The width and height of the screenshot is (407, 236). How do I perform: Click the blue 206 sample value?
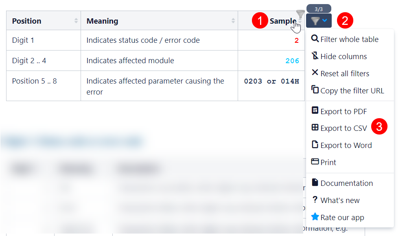pyautogui.click(x=292, y=61)
